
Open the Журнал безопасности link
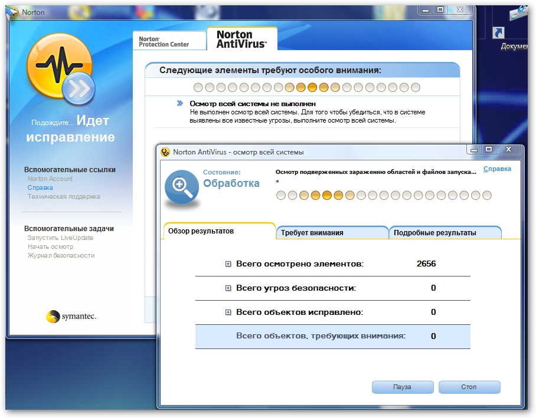coord(61,255)
